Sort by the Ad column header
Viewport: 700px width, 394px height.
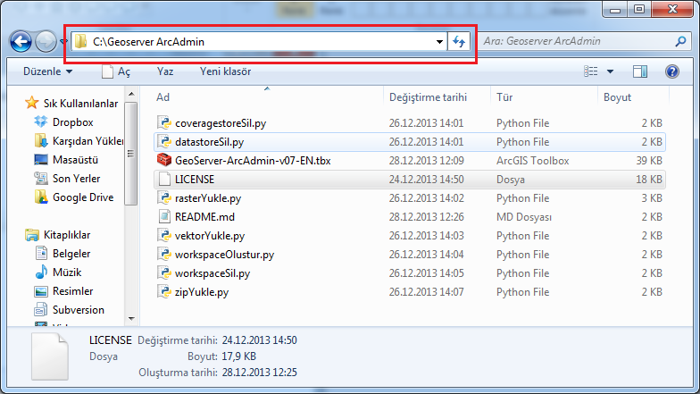(x=268, y=97)
